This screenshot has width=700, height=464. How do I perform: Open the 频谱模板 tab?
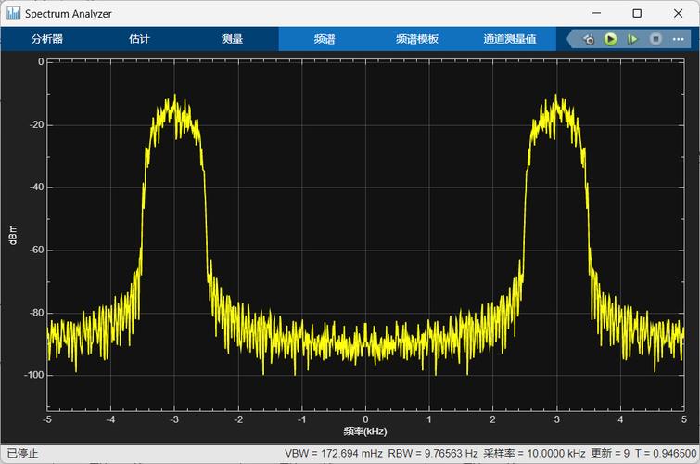416,39
